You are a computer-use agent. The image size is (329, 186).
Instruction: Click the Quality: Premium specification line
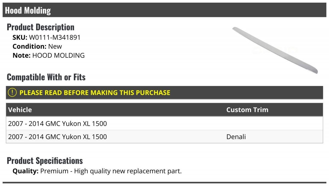coord(97,171)
